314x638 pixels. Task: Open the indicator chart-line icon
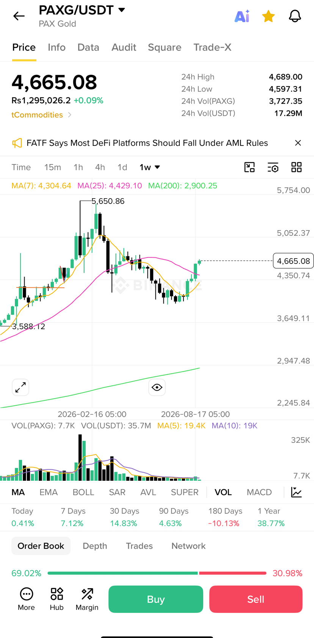pyautogui.click(x=297, y=492)
